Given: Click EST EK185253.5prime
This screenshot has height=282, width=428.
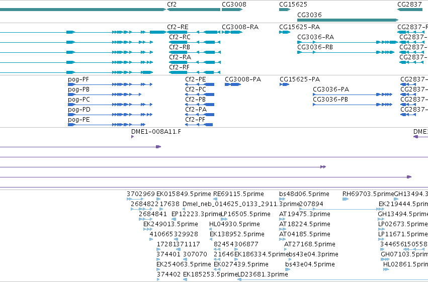Looking at the screenshot, I should (x=185, y=279).
